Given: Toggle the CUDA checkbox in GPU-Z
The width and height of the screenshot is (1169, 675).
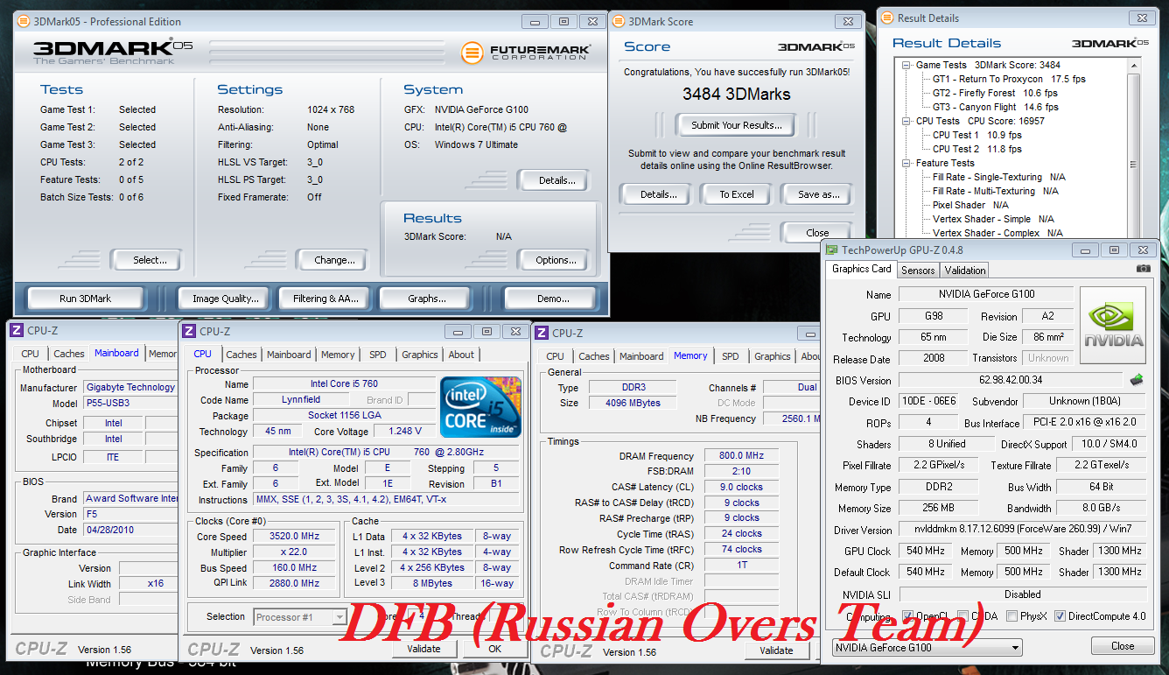Looking at the screenshot, I should pyautogui.click(x=963, y=616).
